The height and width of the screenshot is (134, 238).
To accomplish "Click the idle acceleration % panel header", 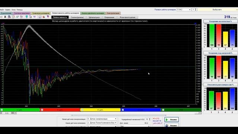I will click(x=220, y=22).
